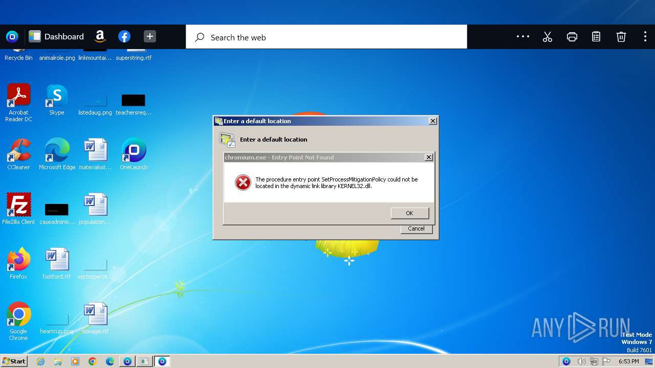Open the Dashboard tab in OneLaunch bar
Screen dimensions: 655x368
pyautogui.click(x=56, y=37)
